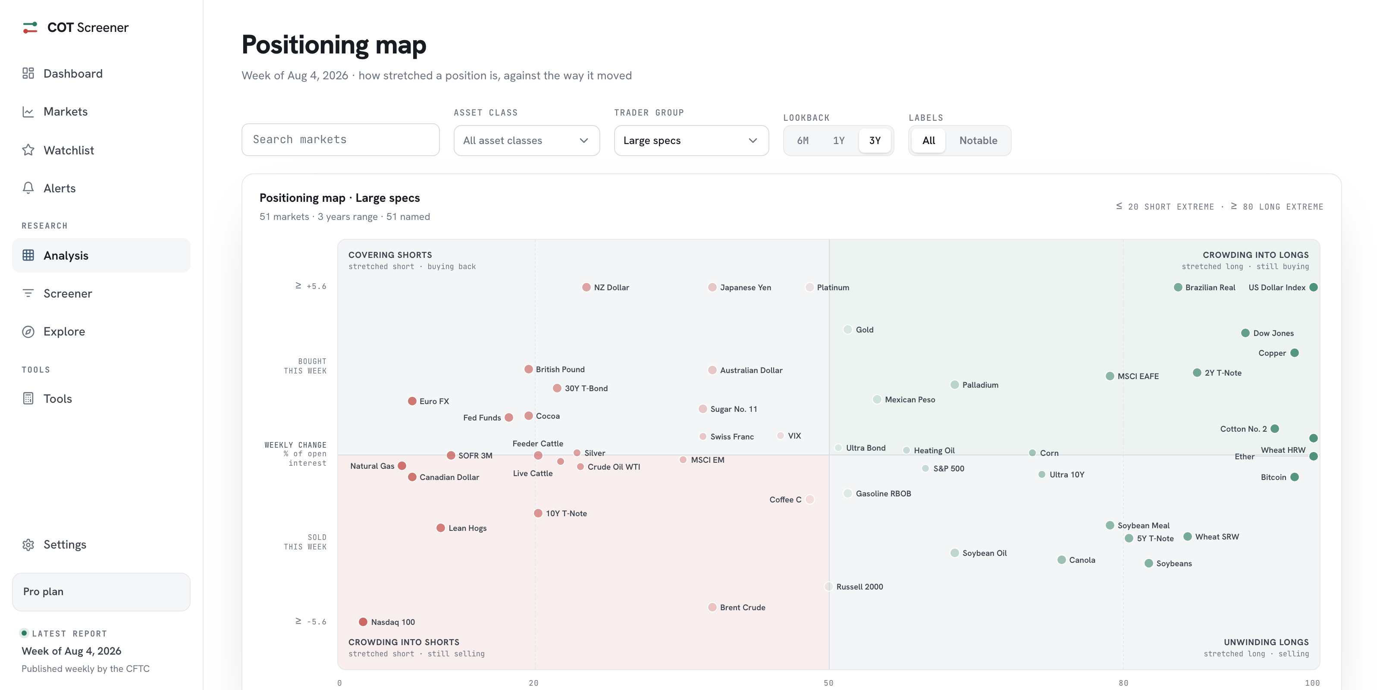Open Settings gear icon
1380x690 pixels.
[x=28, y=545]
